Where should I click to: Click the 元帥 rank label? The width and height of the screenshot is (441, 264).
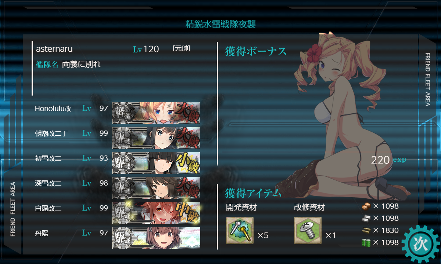tap(181, 48)
